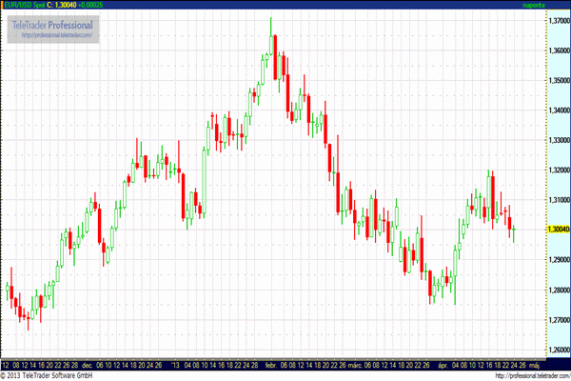Select the febr. marker on the date axis

[269, 365]
